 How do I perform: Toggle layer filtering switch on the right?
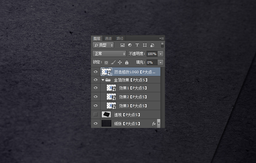(x=162, y=45)
